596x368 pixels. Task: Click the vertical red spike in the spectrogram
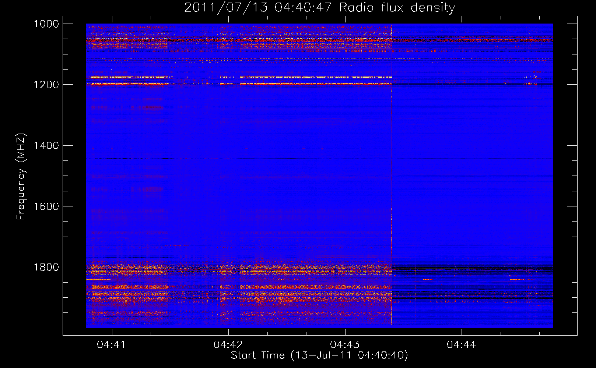coord(391,175)
